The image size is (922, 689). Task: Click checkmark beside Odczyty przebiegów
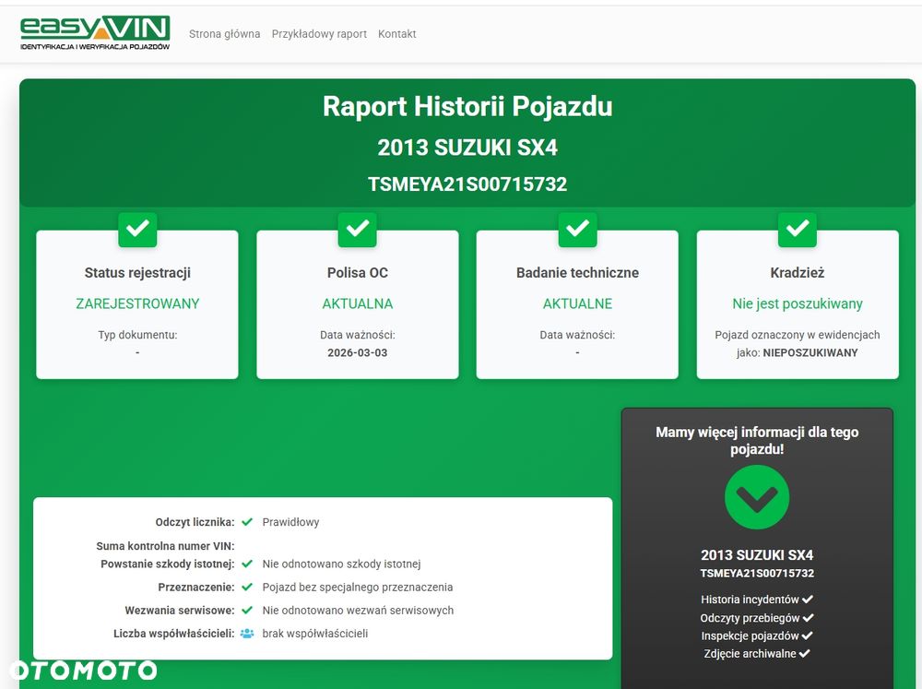click(809, 618)
